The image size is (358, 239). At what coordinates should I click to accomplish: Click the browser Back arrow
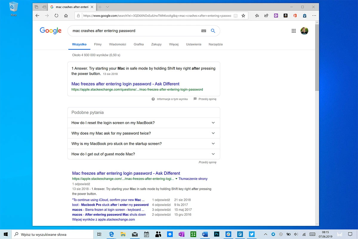pos(37,16)
